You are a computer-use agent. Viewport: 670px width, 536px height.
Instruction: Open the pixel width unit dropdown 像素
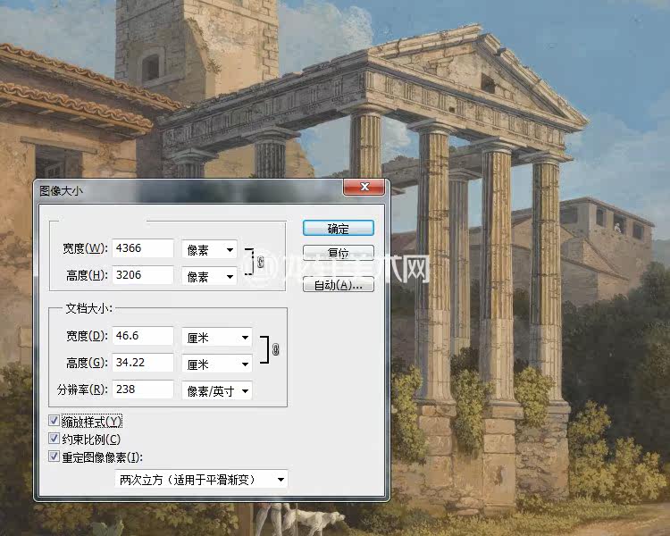(x=209, y=249)
